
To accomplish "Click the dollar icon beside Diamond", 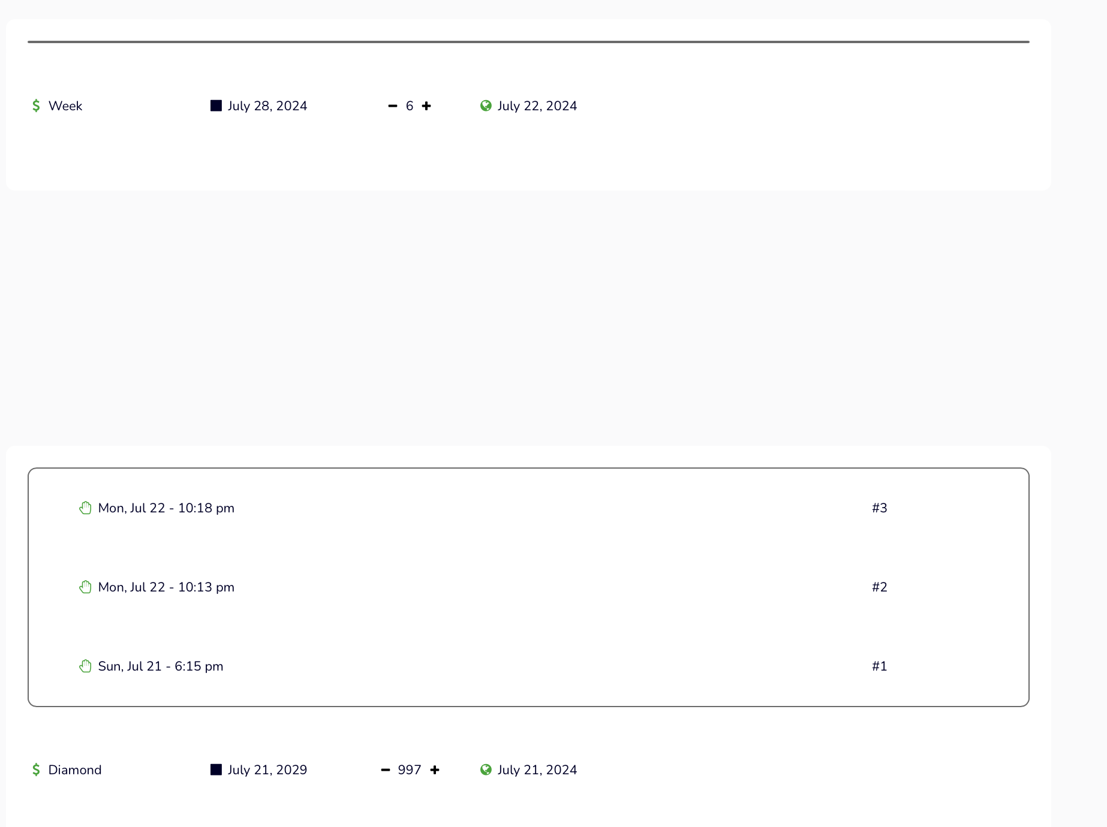I will (36, 770).
